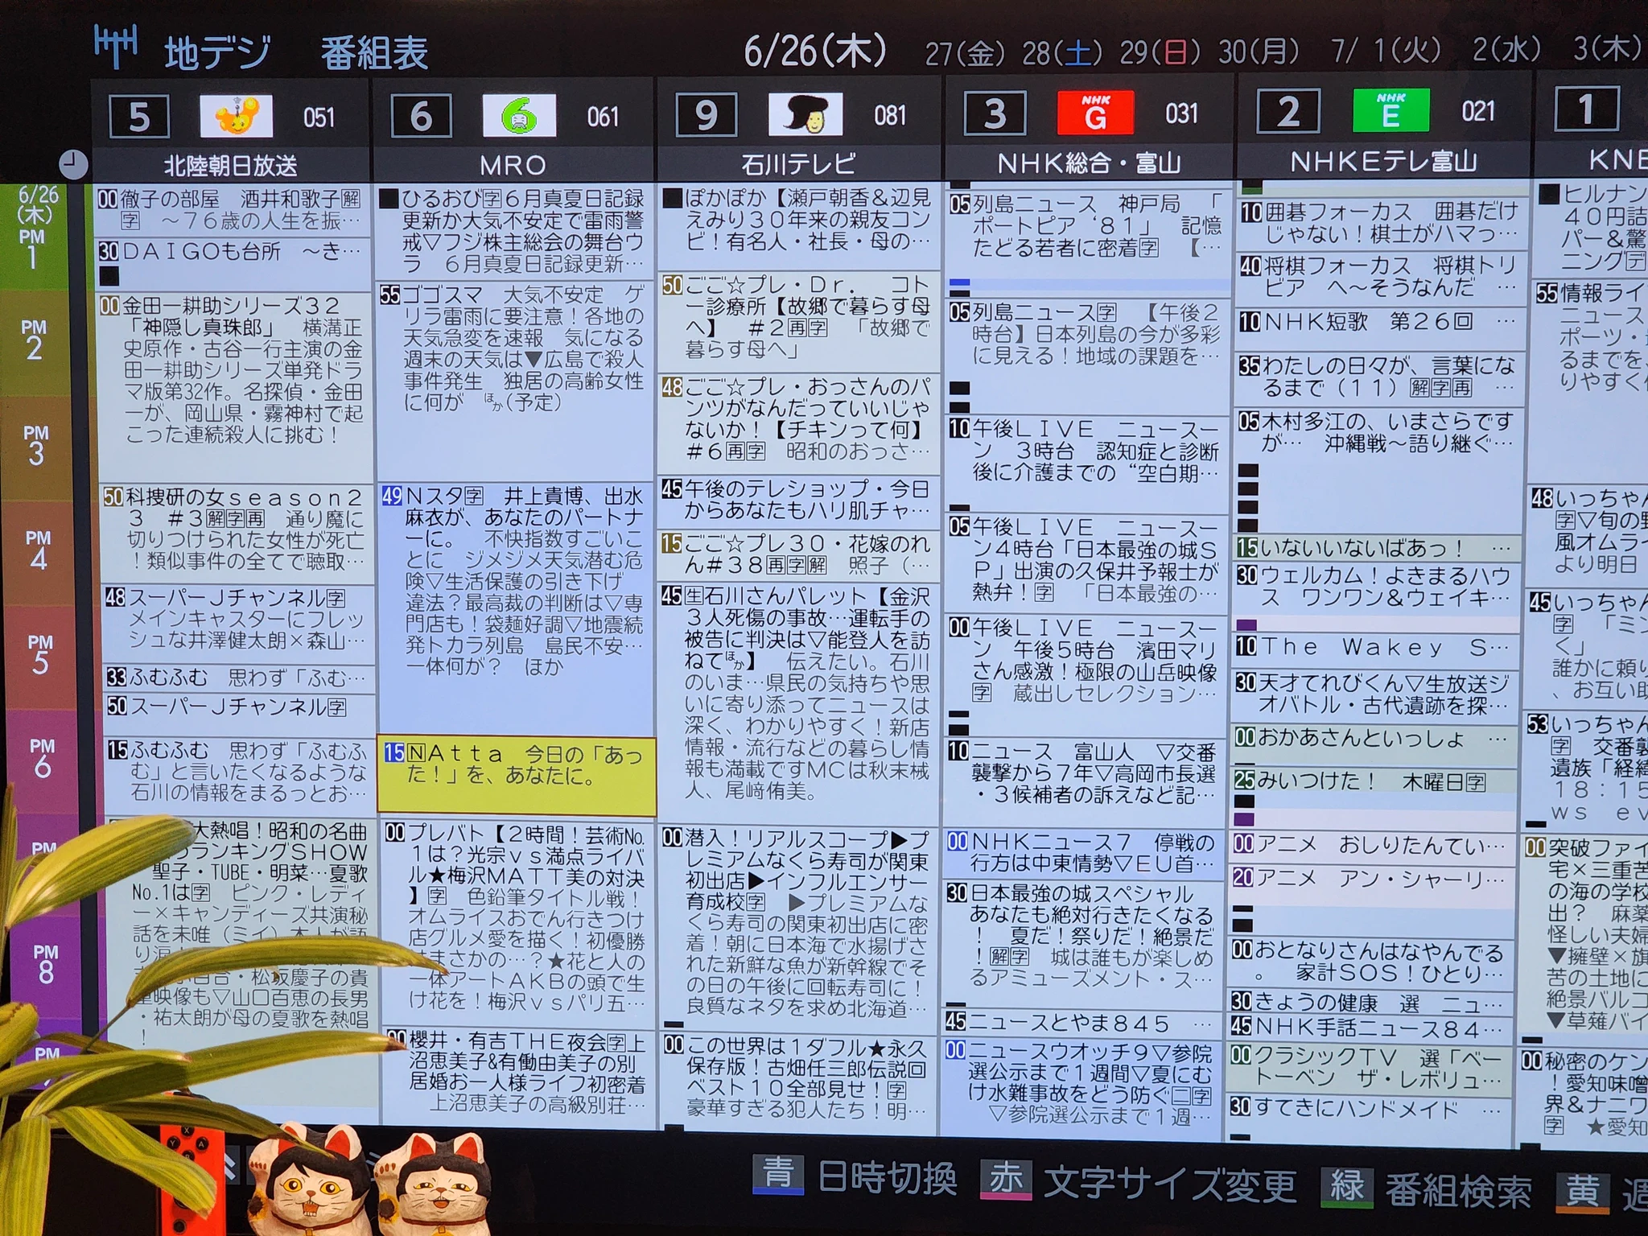
Task: Open いないいないばあっ！ program entry
Action: [x=1377, y=549]
